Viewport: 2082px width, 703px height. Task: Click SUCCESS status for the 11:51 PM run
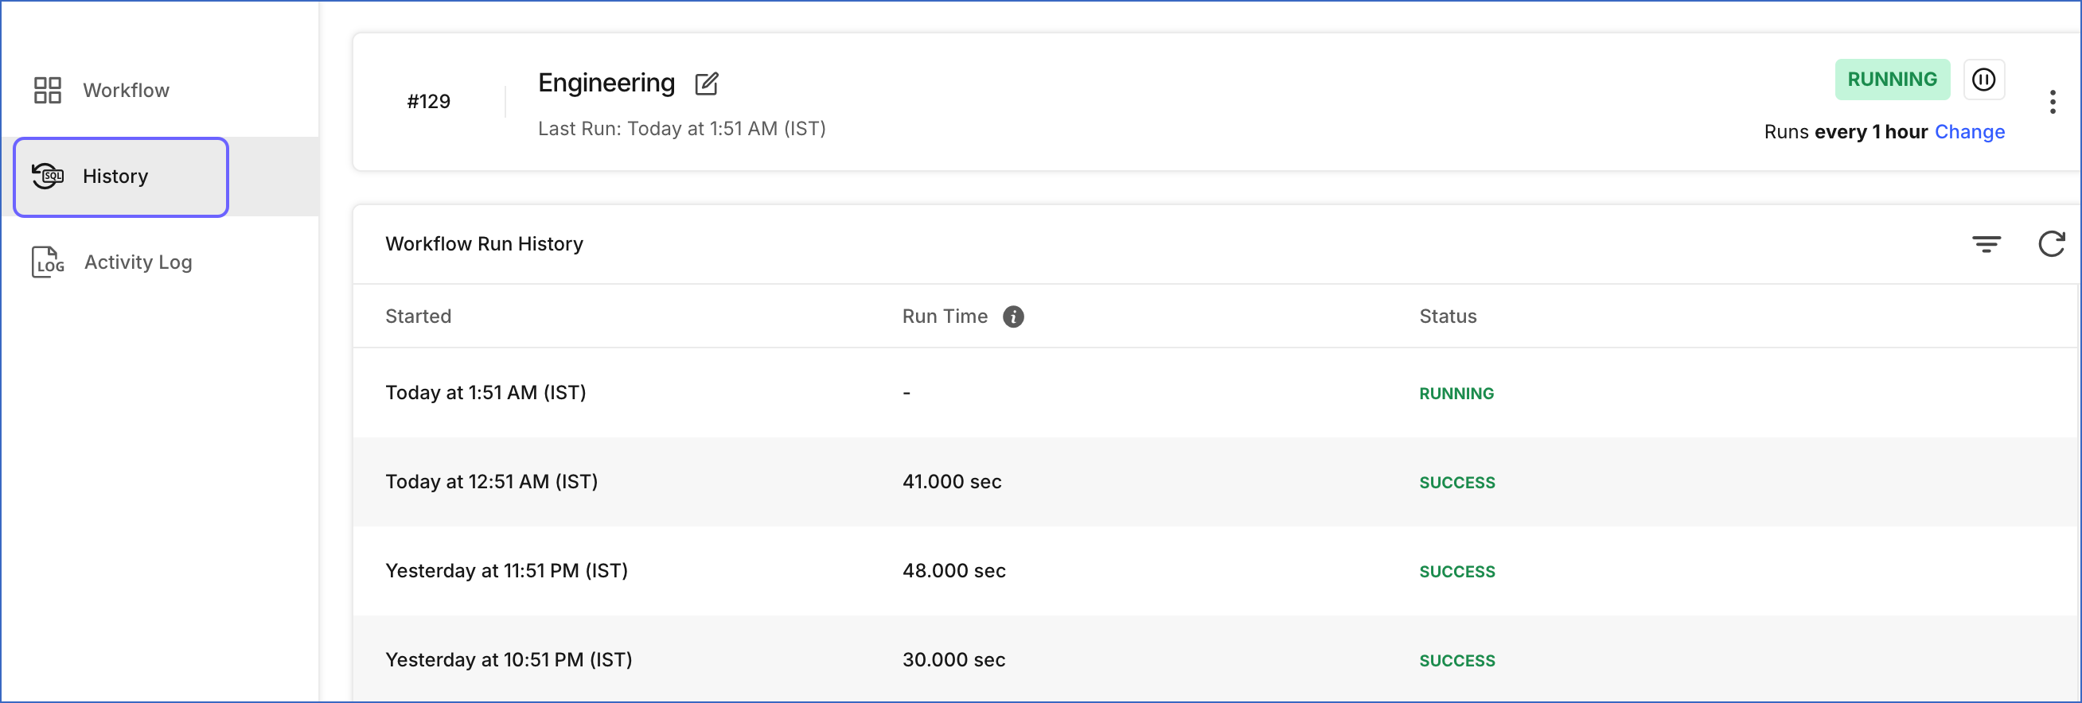(1457, 571)
